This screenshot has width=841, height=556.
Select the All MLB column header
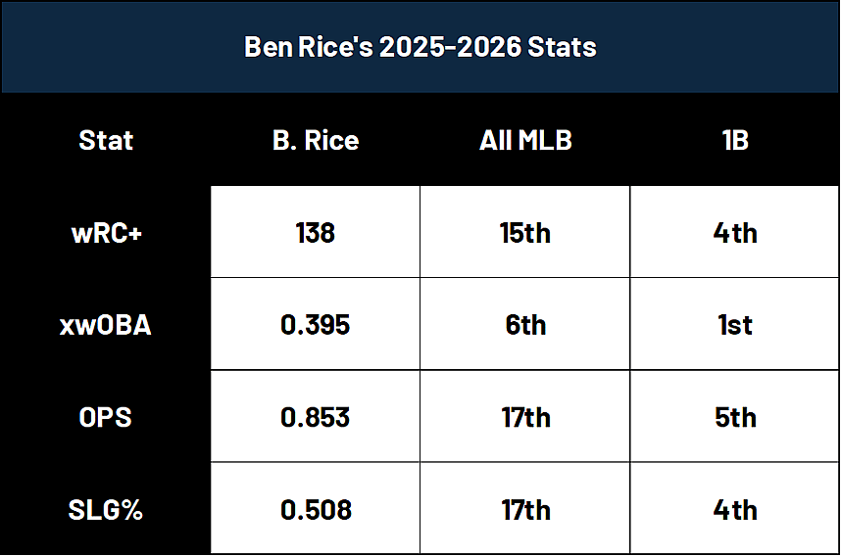[525, 140]
